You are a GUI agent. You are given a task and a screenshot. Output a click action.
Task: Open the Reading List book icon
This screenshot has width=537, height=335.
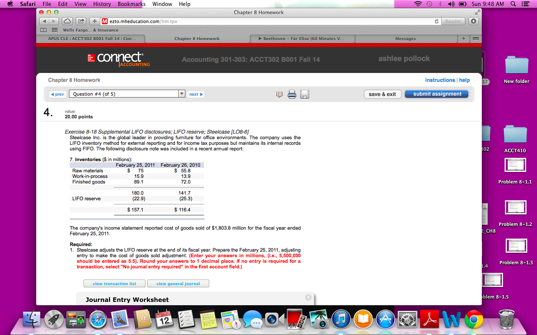(44, 30)
